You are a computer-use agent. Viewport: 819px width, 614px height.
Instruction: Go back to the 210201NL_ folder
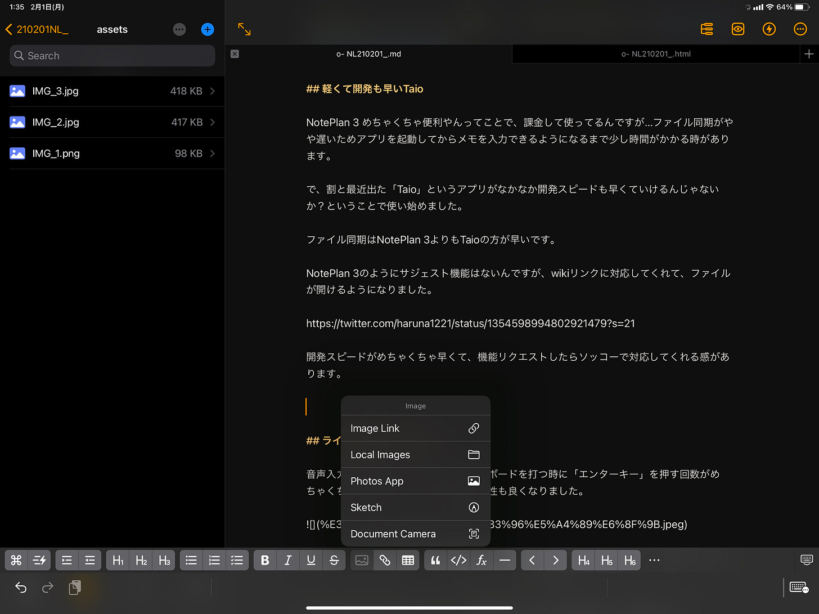click(37, 29)
